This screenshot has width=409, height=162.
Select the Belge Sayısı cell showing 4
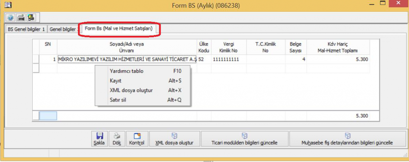(296, 59)
